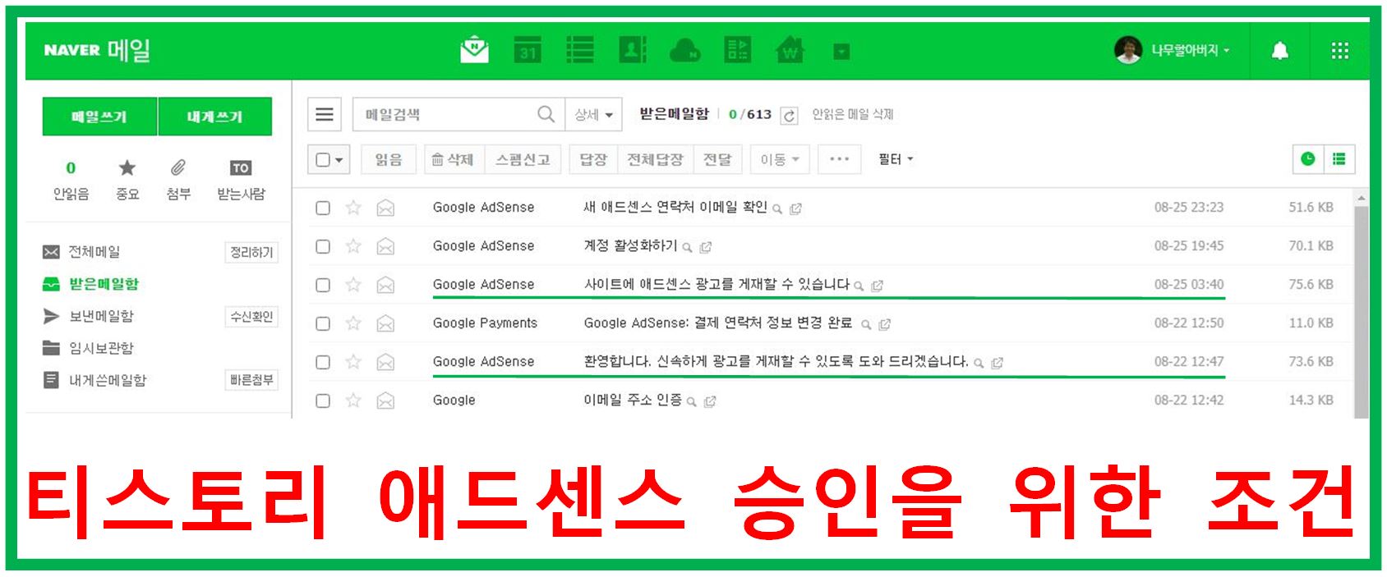
Task: Click the 삭제 trash button
Action: click(454, 159)
